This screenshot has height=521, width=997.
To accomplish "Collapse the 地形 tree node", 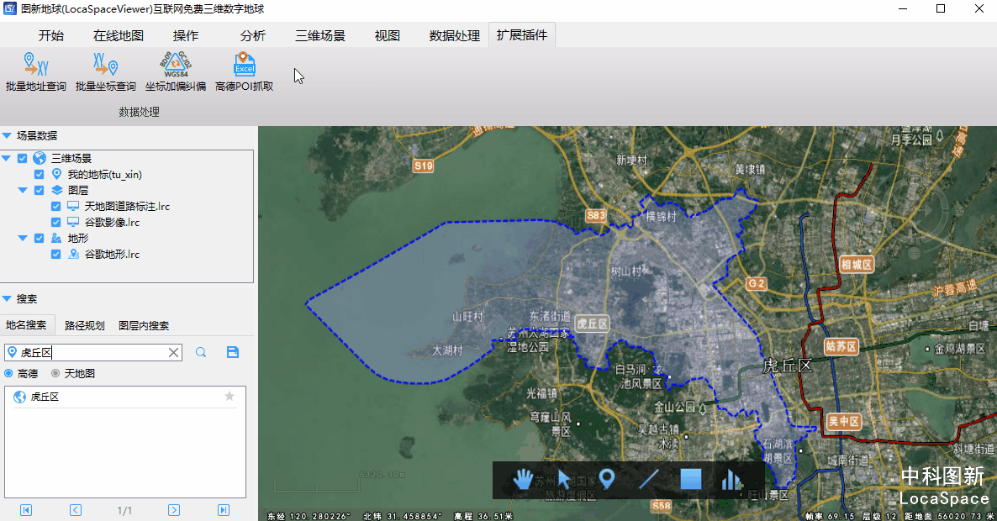I will [x=23, y=239].
